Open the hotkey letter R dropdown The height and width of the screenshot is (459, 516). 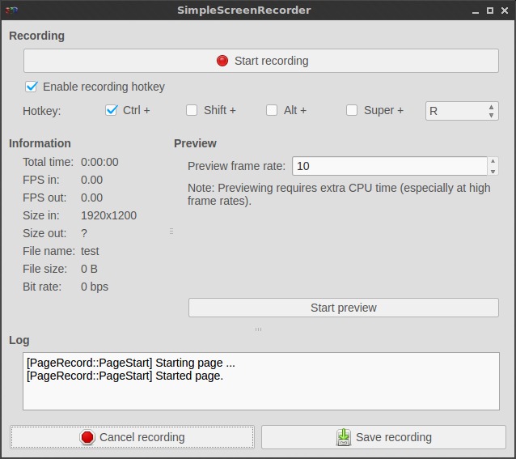[x=462, y=111]
